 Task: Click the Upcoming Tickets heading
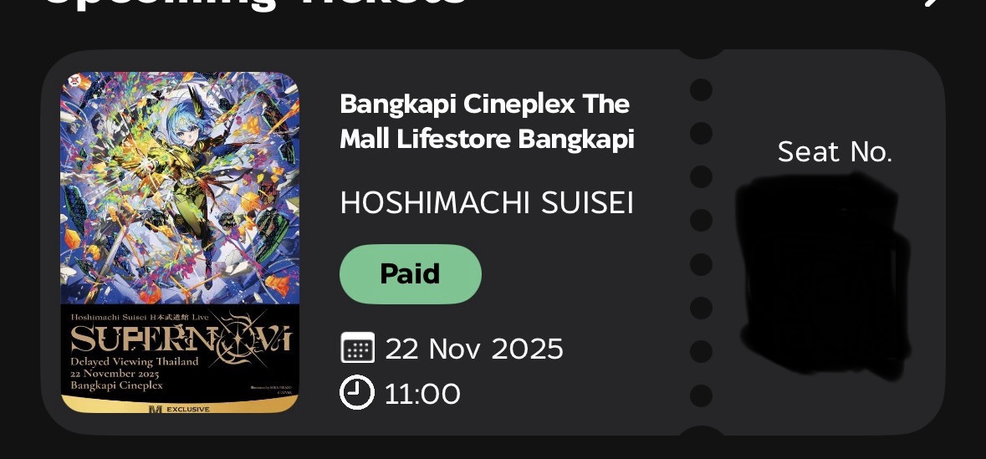[255, 3]
